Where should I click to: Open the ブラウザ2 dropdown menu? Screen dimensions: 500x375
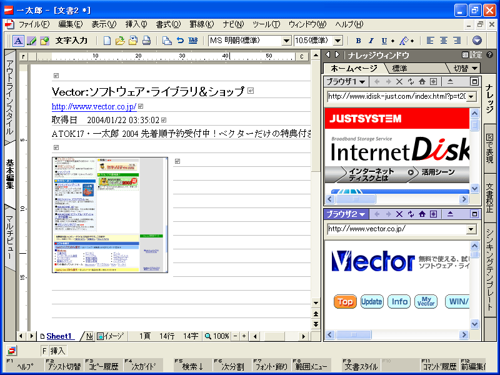tap(346, 214)
